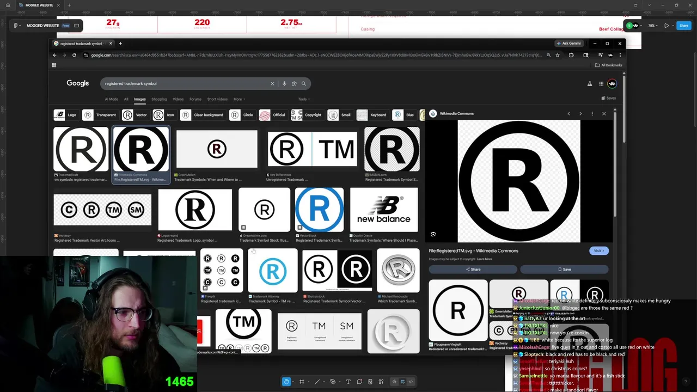Viewport: 697px width, 392px height.
Task: Open Frame tool options dropdown arrow
Action: [308, 382]
